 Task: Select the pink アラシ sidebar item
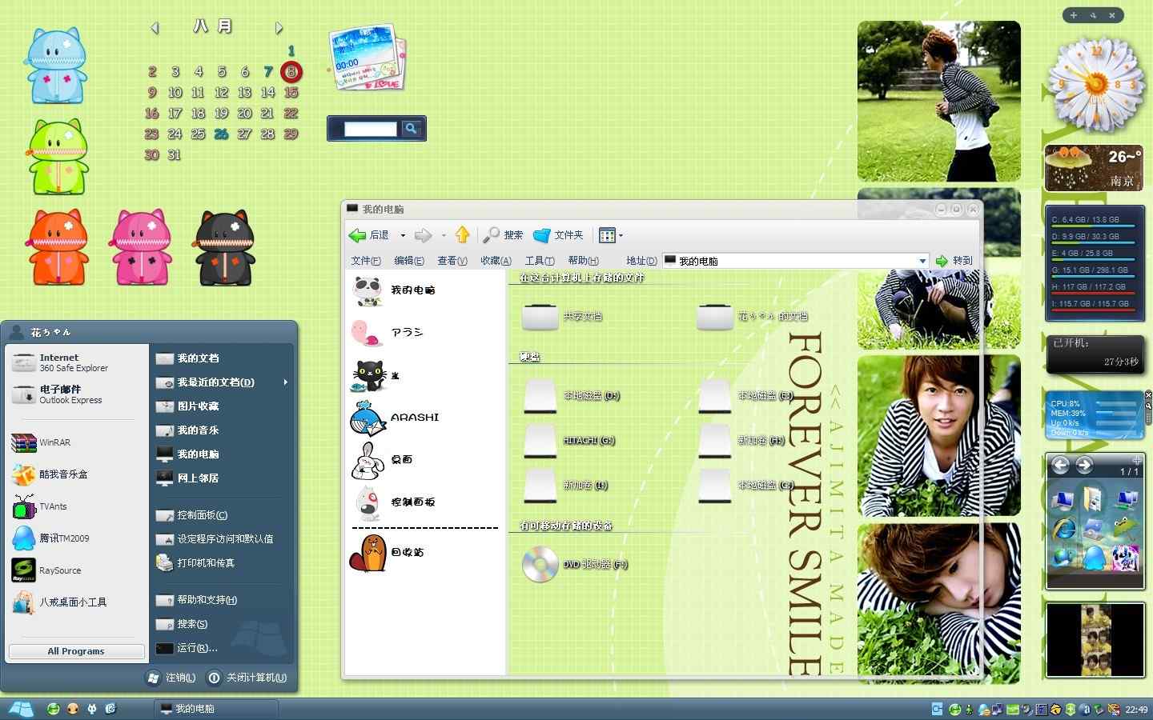point(388,333)
